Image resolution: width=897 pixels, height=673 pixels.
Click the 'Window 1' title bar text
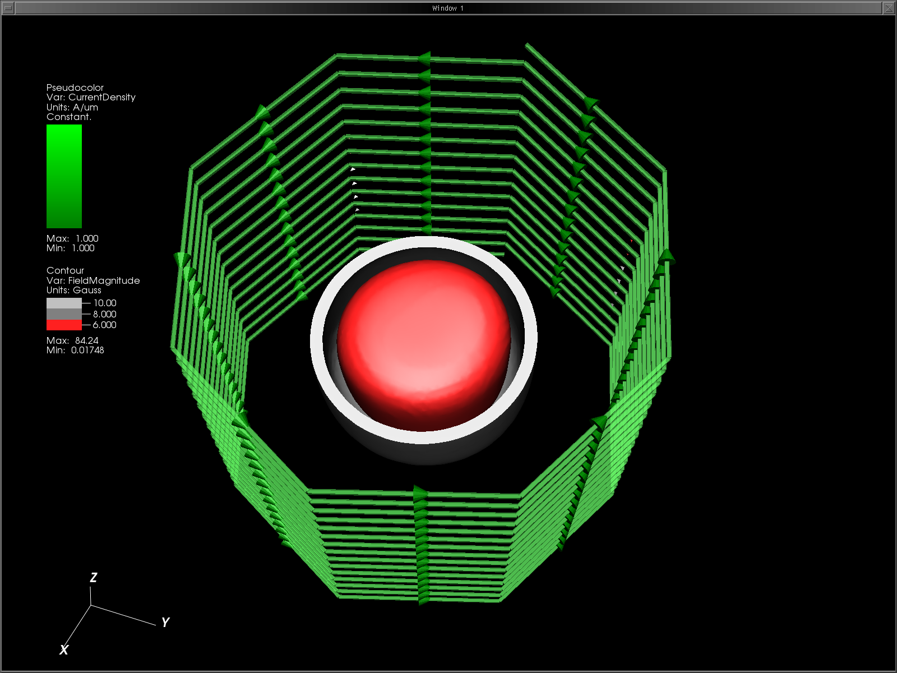point(447,8)
